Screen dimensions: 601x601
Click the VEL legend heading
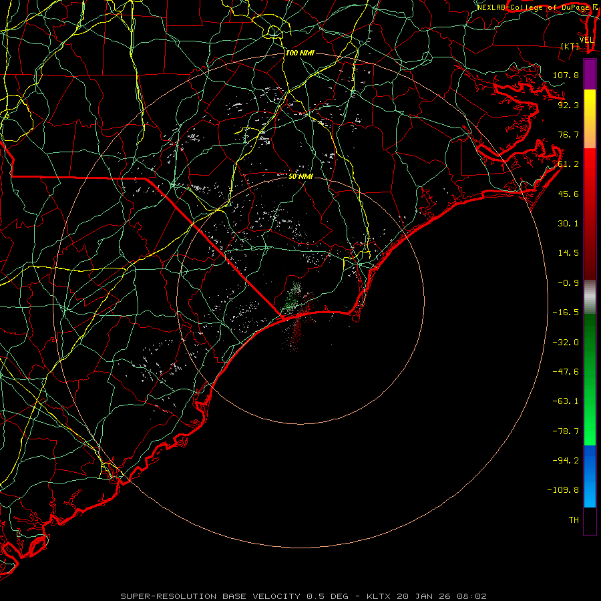tap(587, 40)
